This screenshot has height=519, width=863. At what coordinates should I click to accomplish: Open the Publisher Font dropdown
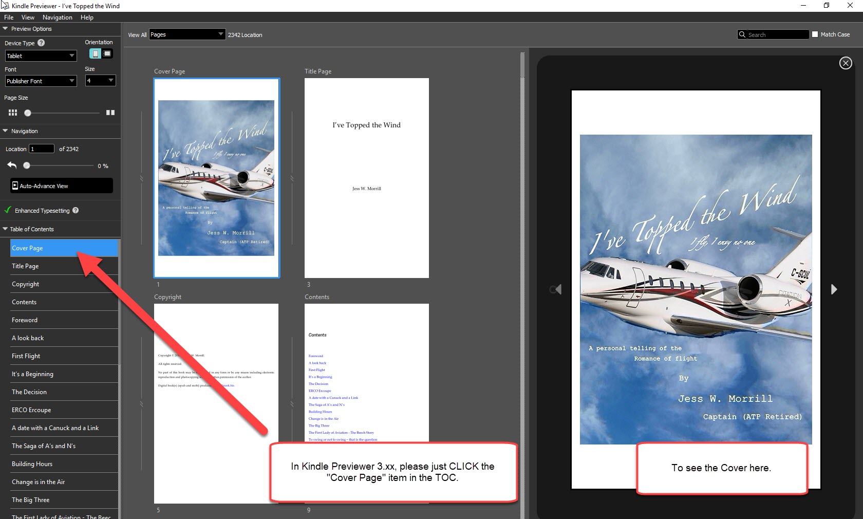pos(41,81)
